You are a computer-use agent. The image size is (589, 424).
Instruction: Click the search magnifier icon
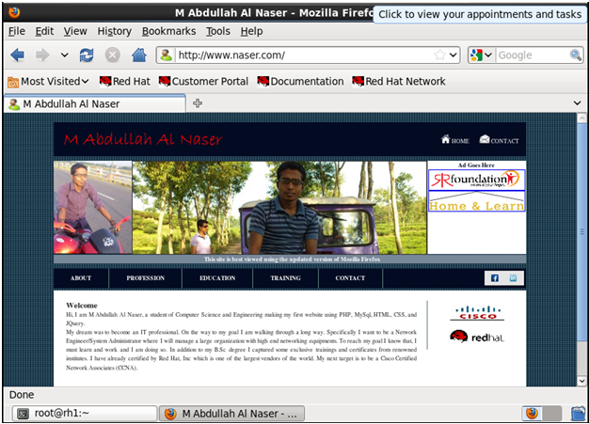coord(575,55)
